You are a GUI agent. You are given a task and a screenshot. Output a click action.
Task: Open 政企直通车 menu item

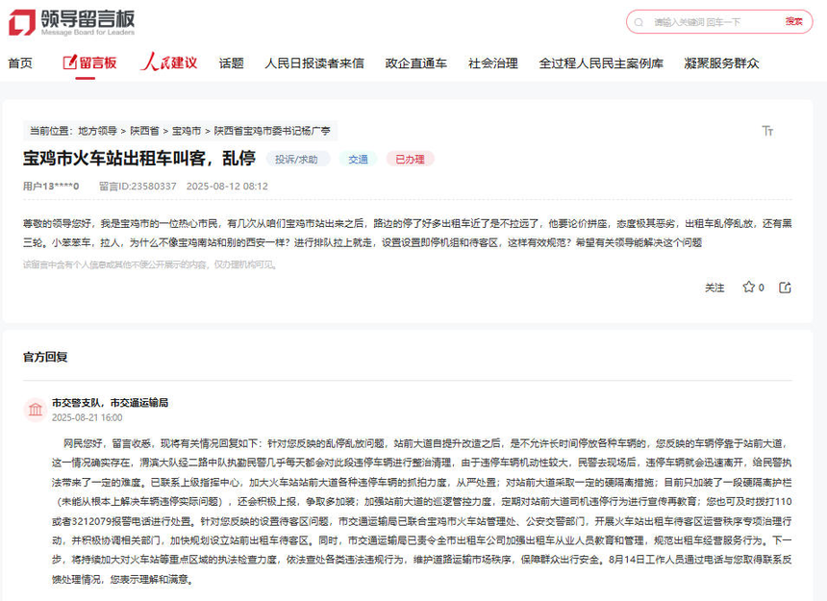click(416, 63)
